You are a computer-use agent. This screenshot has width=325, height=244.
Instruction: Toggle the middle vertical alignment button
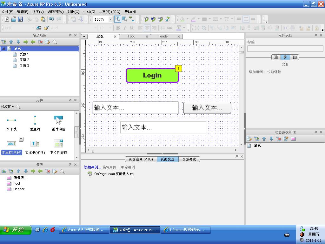(x=246, y=19)
